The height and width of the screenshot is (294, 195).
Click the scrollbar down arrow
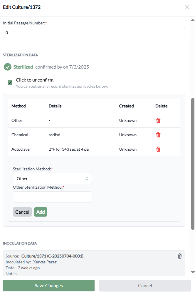pyautogui.click(x=193, y=272)
